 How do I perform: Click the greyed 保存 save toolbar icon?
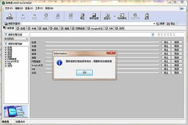70,16
